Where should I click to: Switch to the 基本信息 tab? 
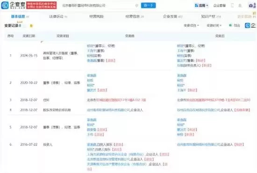tap(20, 16)
